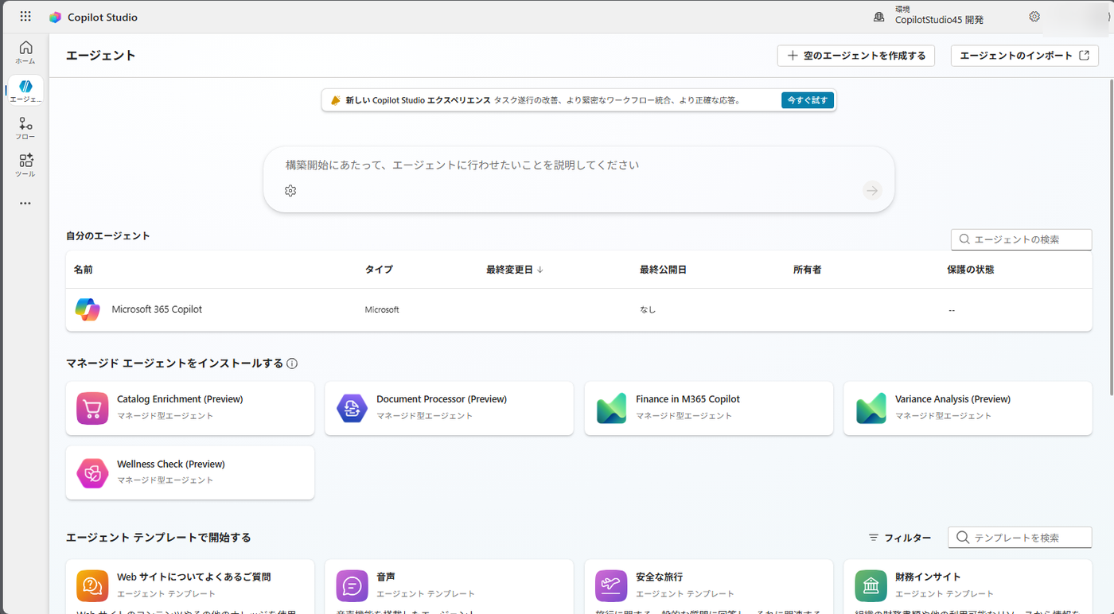Open the settings gear in header
The height and width of the screenshot is (614, 1114).
pos(1034,17)
